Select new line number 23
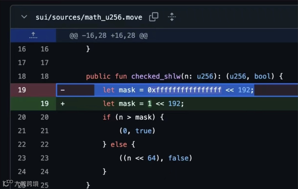Viewport: 298px width, 189px height. (x=45, y=158)
